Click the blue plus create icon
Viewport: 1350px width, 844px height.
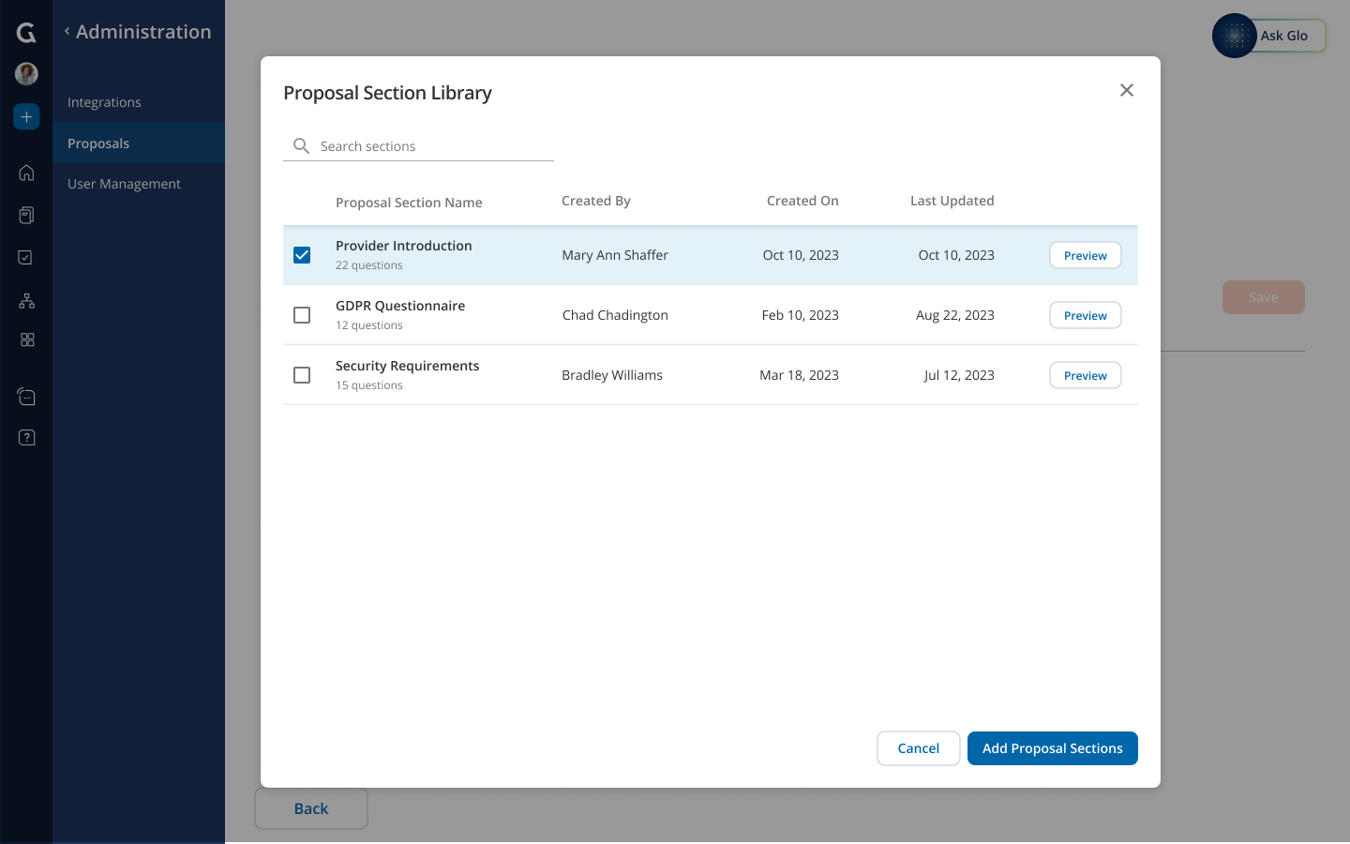(x=26, y=116)
